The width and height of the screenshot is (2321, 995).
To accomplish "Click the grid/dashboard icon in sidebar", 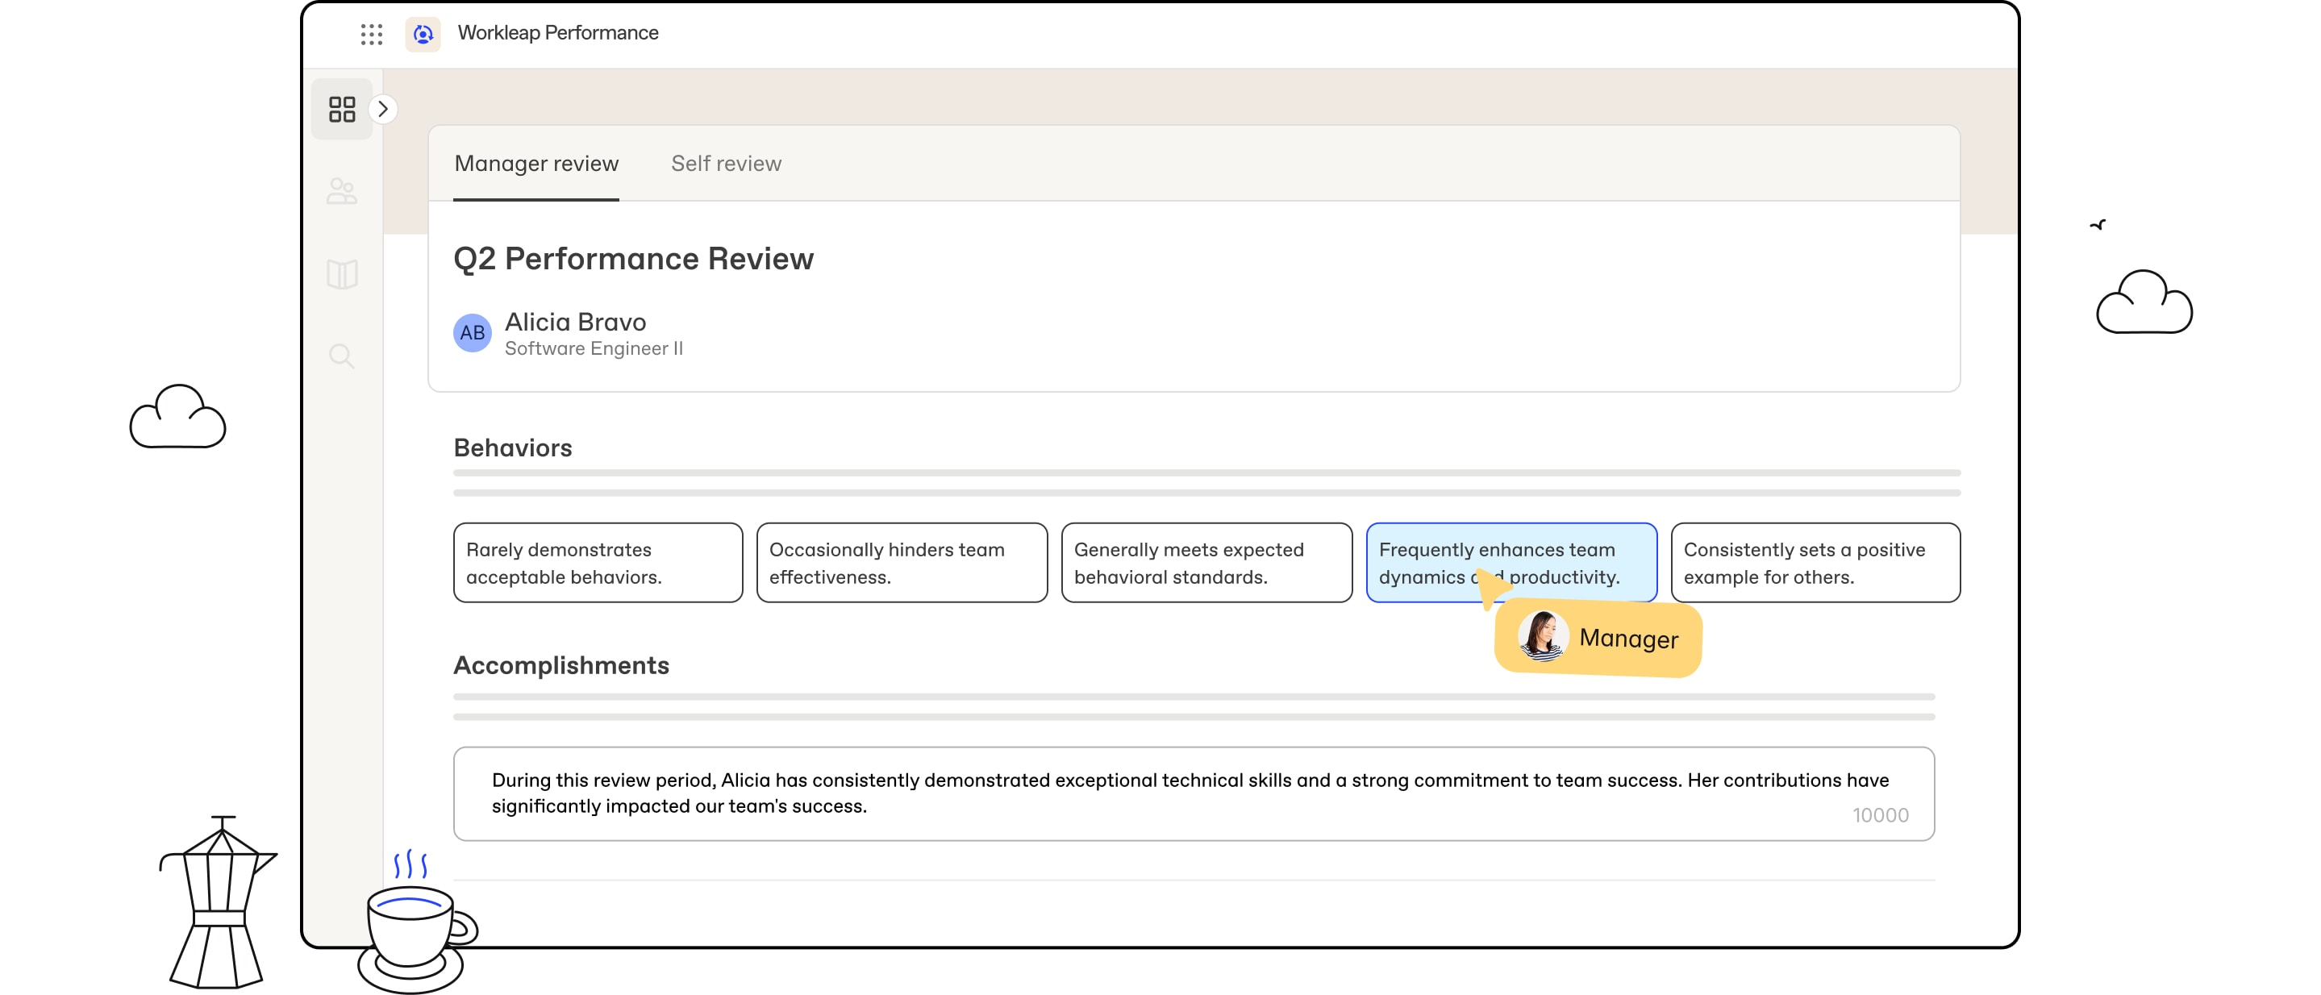I will pyautogui.click(x=342, y=108).
